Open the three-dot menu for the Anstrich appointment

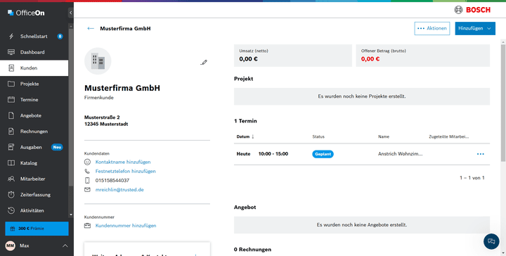(481, 154)
